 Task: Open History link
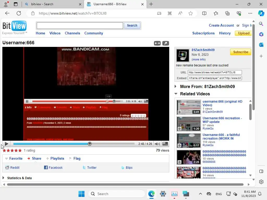(x=225, y=33)
